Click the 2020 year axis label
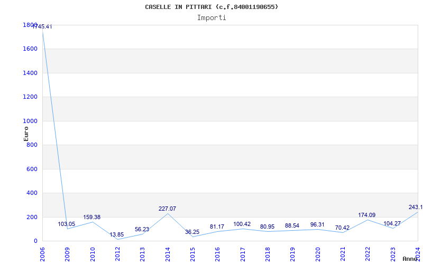This screenshot has height=264, width=423. click(318, 254)
